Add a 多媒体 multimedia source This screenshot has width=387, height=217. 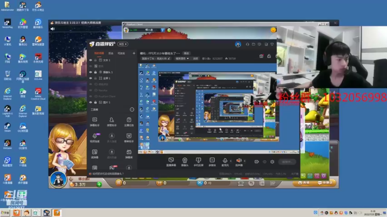(x=212, y=162)
